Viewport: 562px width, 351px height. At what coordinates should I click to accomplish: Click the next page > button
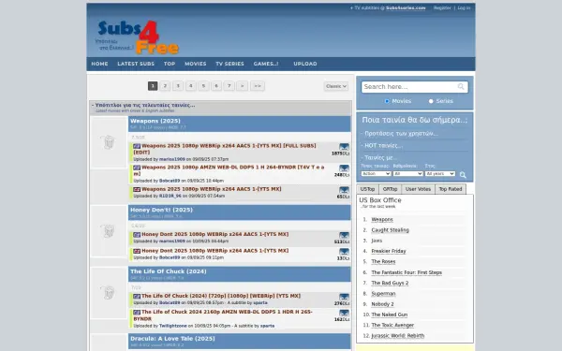coord(243,86)
